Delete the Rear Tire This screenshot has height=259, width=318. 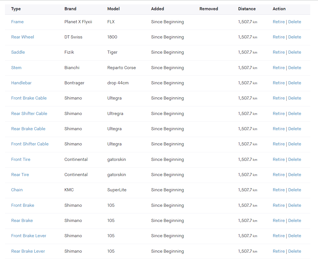click(295, 175)
